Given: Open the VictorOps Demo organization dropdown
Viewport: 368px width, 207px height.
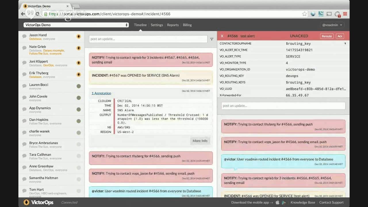Looking at the screenshot, I should [76, 25].
